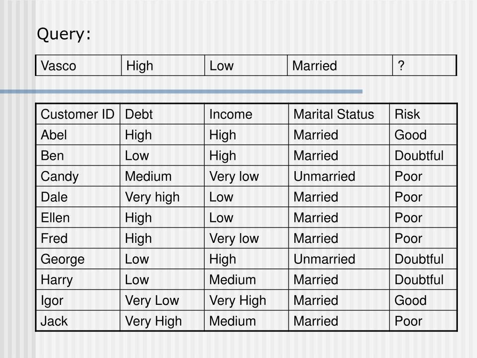477x358 pixels.
Task: Click Jack's Very High debt cell
Action: (162, 321)
